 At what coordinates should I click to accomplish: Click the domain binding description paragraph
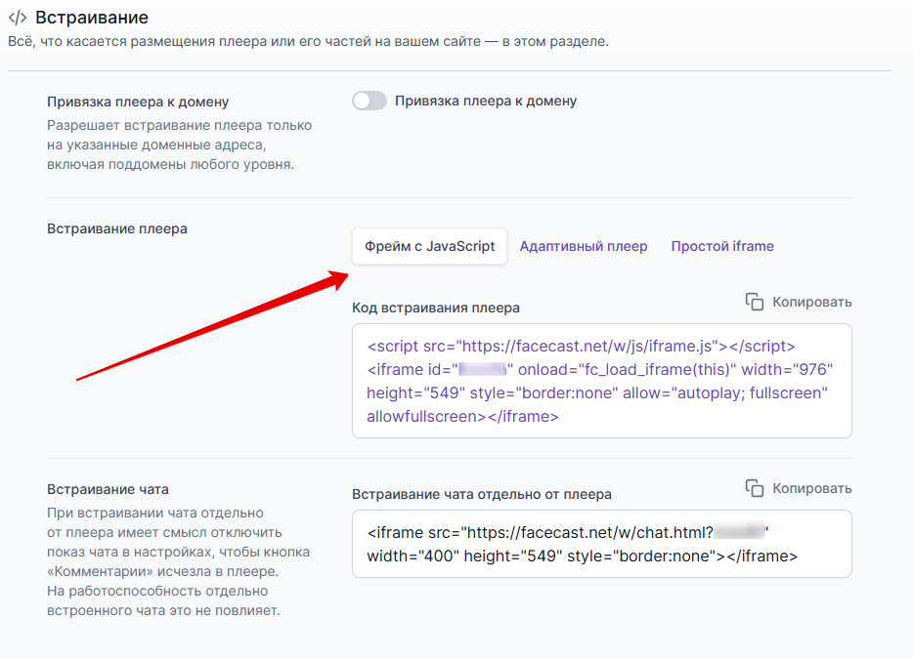click(x=179, y=144)
